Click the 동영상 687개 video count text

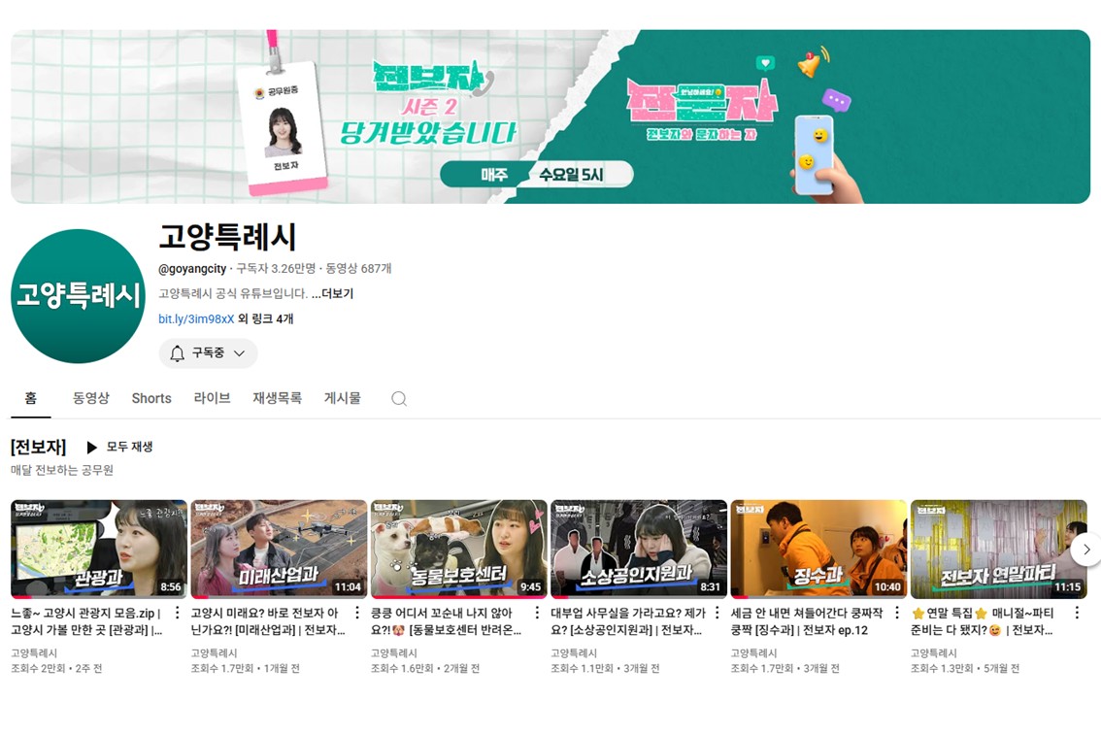(358, 268)
